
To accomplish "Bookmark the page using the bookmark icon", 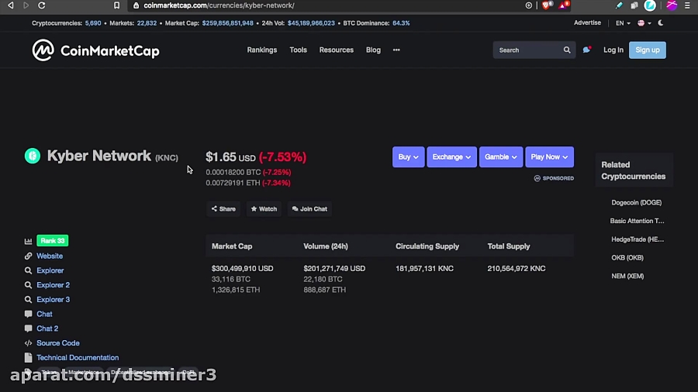I will pyautogui.click(x=116, y=5).
